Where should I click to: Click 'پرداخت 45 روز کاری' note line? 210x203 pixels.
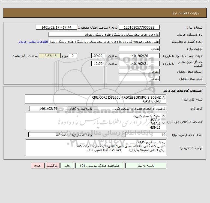(x=152, y=142)
